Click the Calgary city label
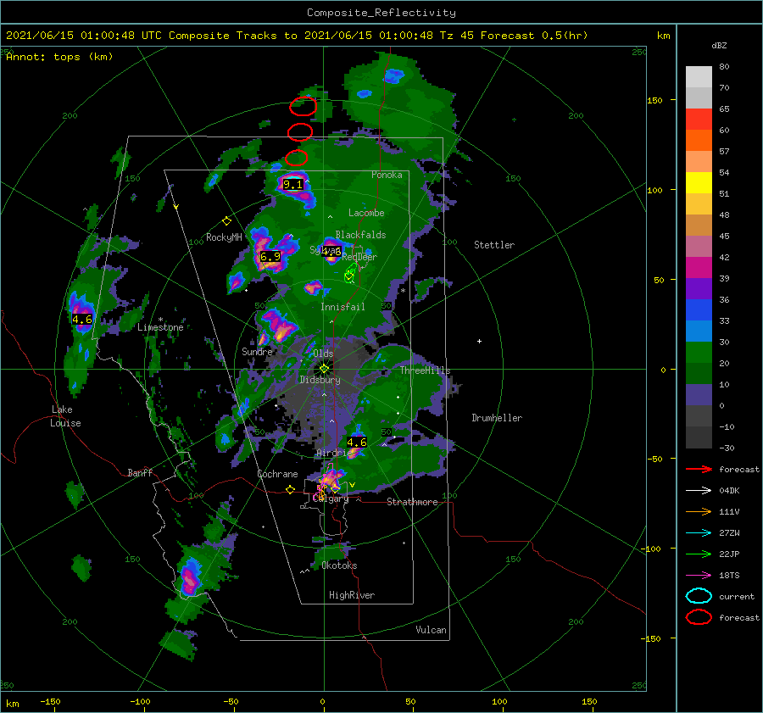The height and width of the screenshot is (713, 763). pyautogui.click(x=331, y=499)
